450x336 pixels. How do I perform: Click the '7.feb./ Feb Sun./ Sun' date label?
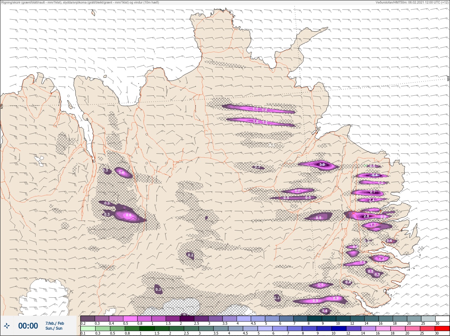point(54,326)
